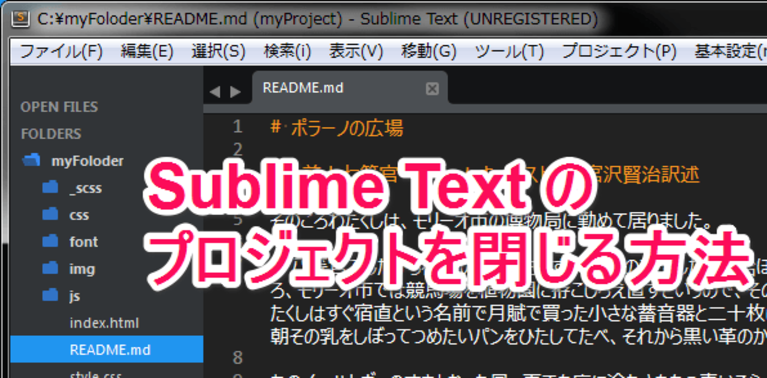The width and height of the screenshot is (767, 378).
Task: Click the font folder label
Action: 83,242
